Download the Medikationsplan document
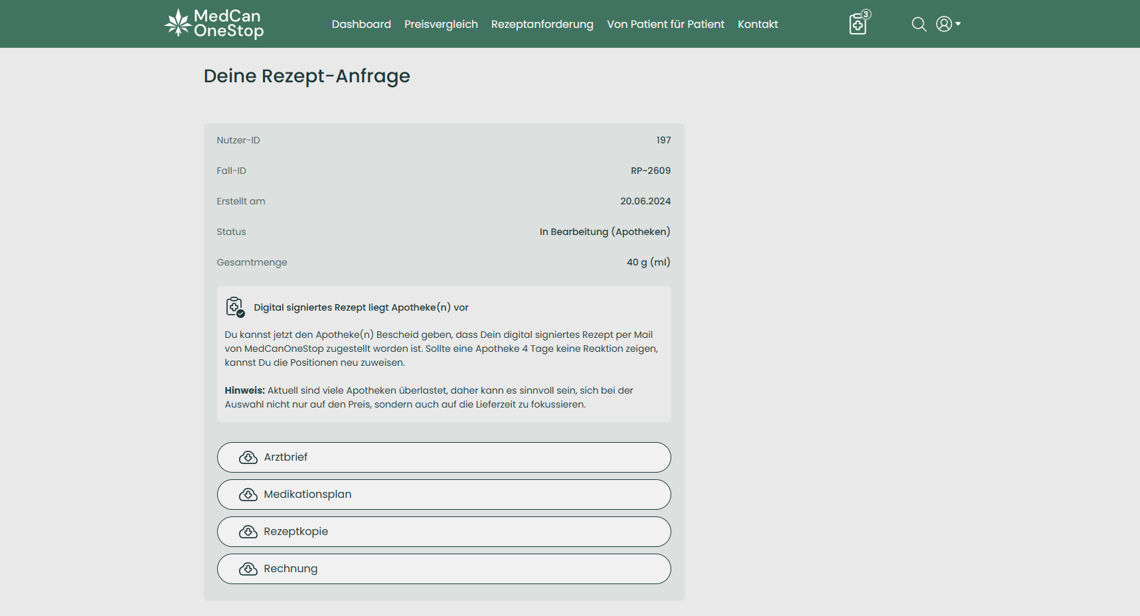Screen dimensions: 1140x616 tap(444, 495)
